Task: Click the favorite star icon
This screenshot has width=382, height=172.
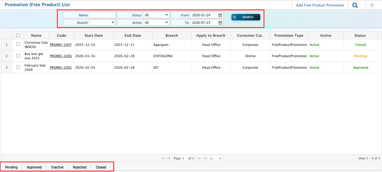Action: (372, 5)
